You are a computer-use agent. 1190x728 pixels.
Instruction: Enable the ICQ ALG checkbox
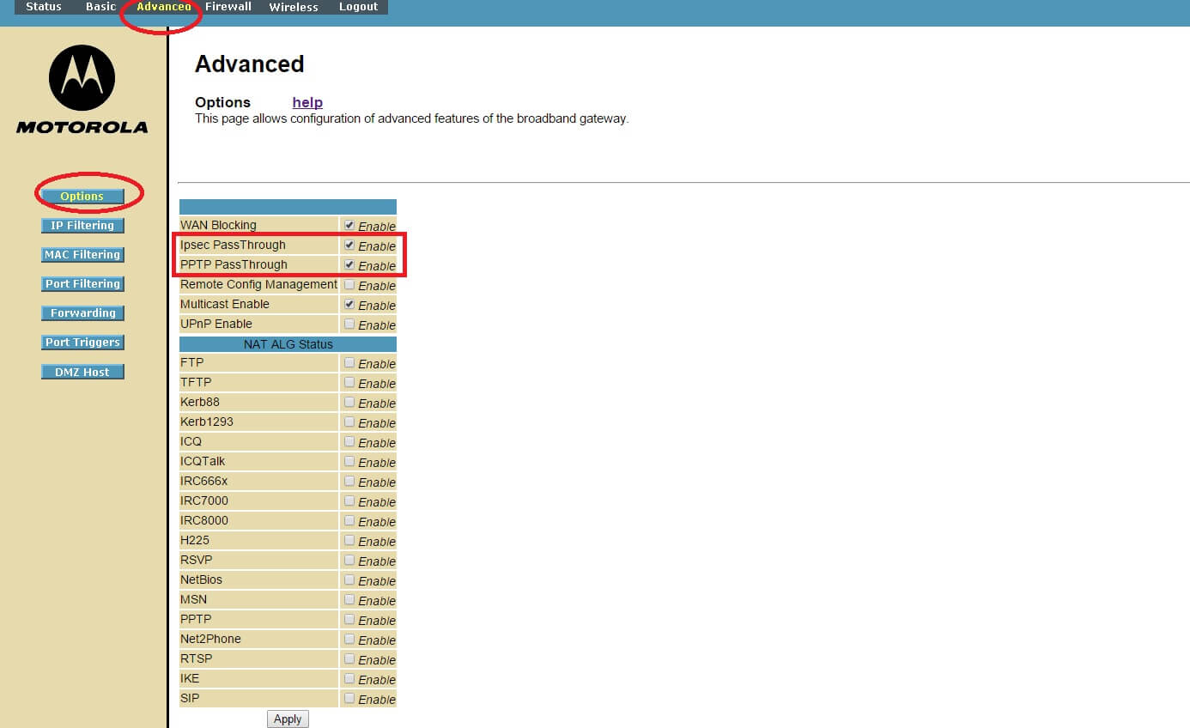[x=349, y=441]
